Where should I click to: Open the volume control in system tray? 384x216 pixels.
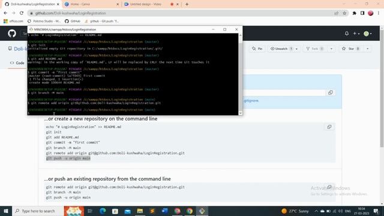tap(340, 211)
